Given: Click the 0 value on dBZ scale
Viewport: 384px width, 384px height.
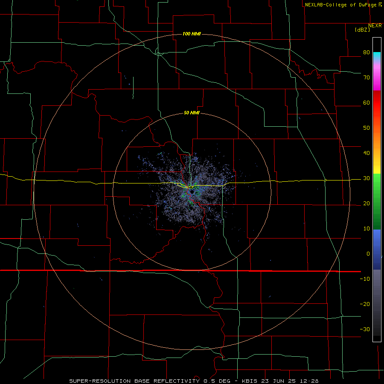Looking at the screenshot, I should [368, 254].
